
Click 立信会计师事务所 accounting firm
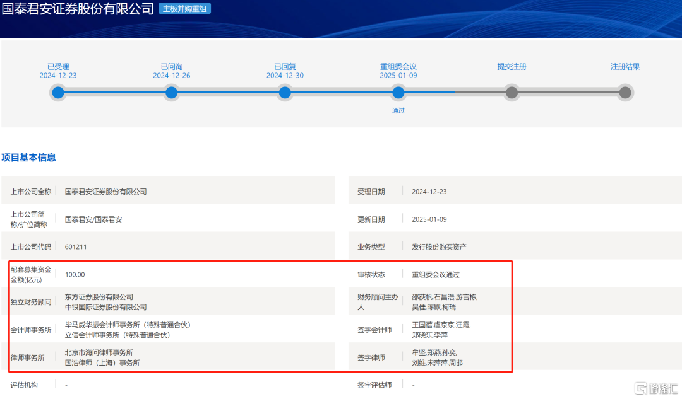pyautogui.click(x=117, y=335)
